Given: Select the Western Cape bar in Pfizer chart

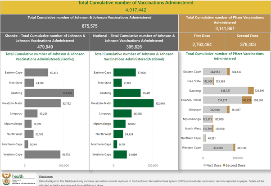Looking at the screenshot, I should [218, 148].
